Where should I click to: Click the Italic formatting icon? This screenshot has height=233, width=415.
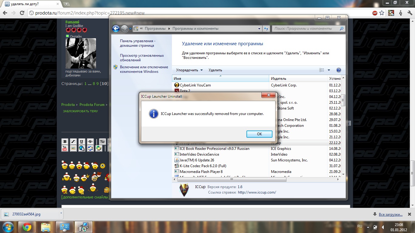73,142
